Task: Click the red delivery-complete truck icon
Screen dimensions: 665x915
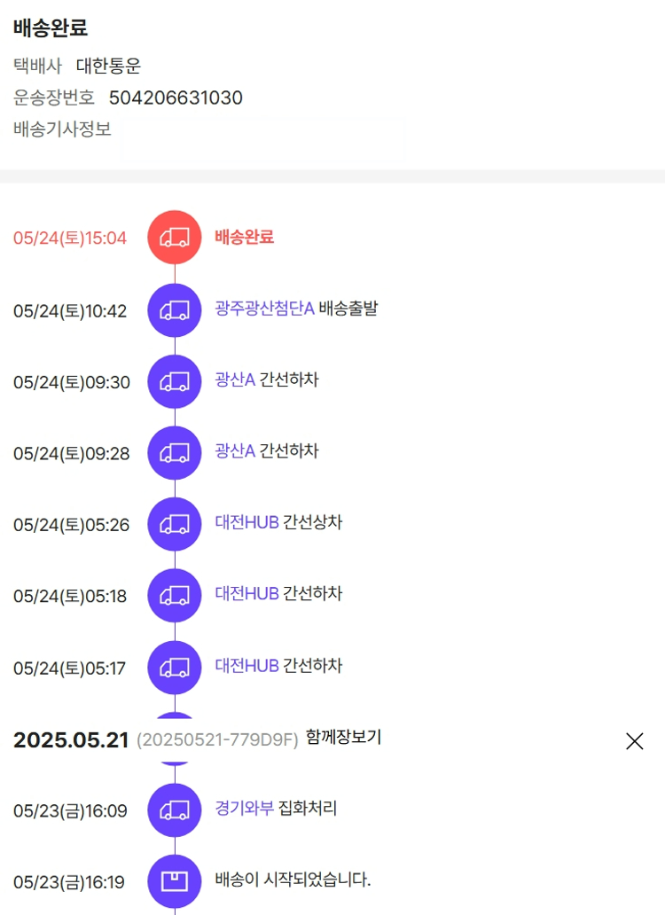Action: tap(175, 238)
